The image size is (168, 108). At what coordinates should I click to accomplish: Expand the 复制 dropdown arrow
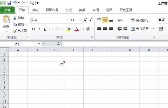[26, 24]
